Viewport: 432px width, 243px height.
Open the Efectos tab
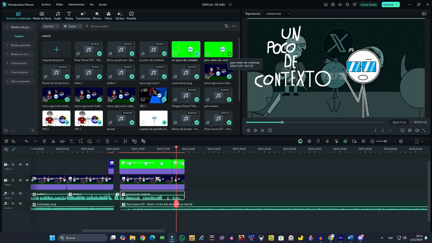97,15
